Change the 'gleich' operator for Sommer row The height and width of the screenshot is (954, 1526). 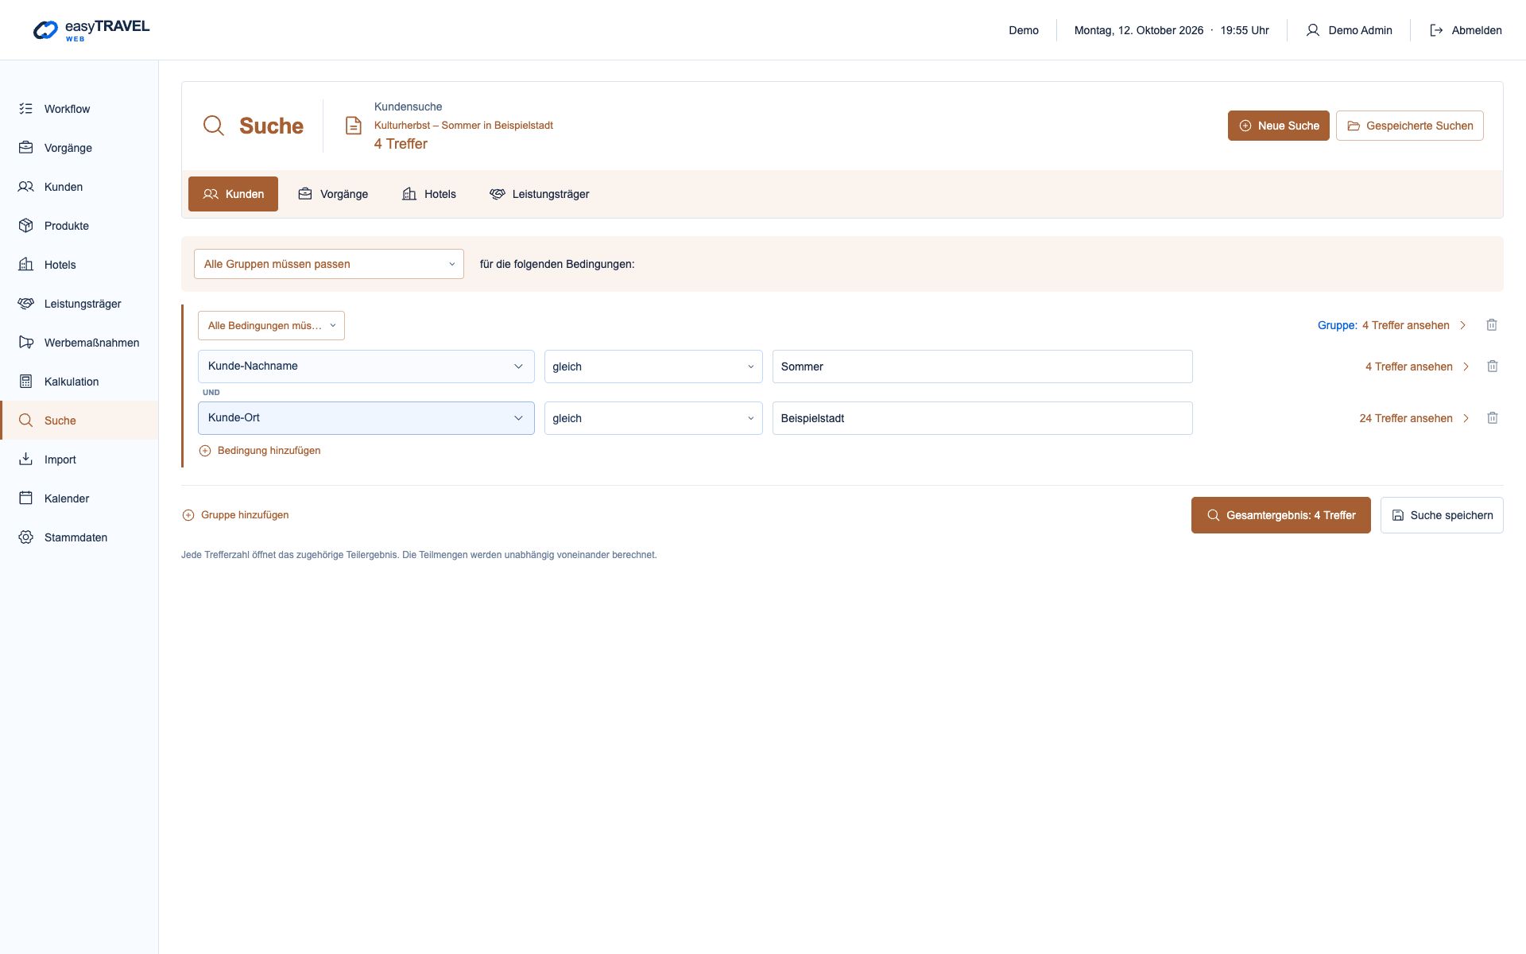[x=653, y=366]
